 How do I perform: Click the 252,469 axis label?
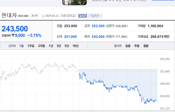(x=164, y=71)
